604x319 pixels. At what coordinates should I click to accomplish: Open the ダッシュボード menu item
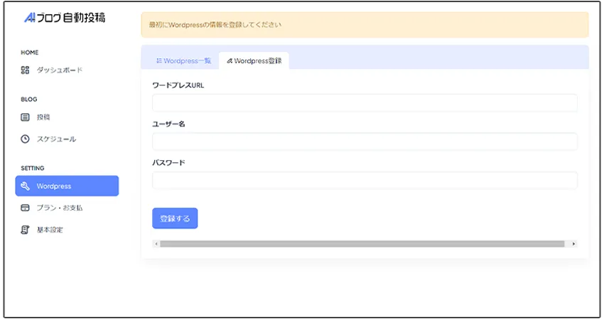click(x=59, y=70)
